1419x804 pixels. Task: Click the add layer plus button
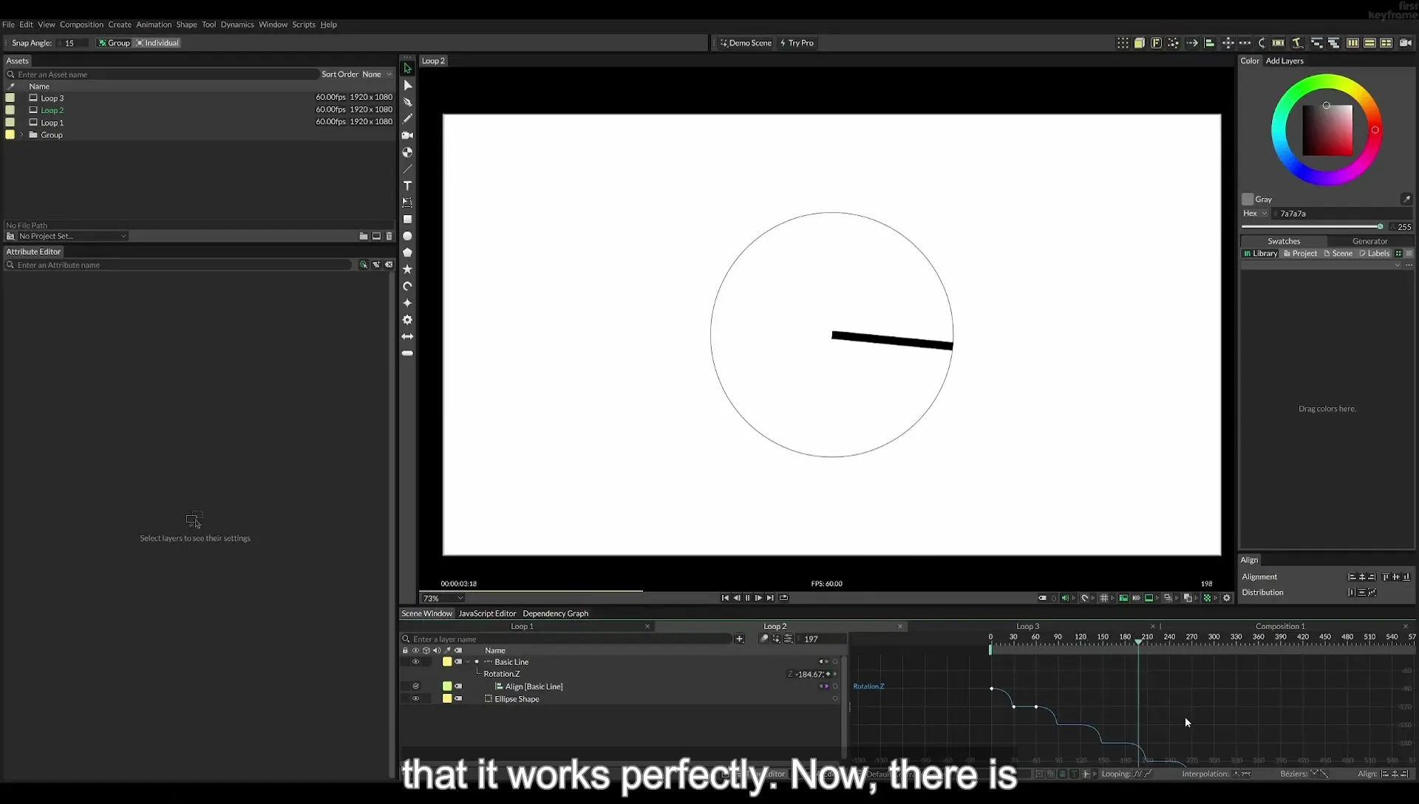coord(739,639)
